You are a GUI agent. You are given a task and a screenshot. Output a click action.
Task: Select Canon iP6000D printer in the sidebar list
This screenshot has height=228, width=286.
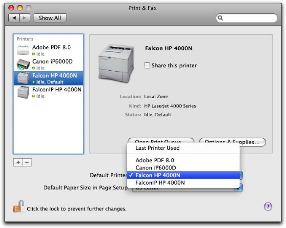48,64
